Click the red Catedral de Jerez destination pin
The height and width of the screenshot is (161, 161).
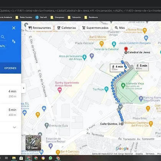point(126,49)
